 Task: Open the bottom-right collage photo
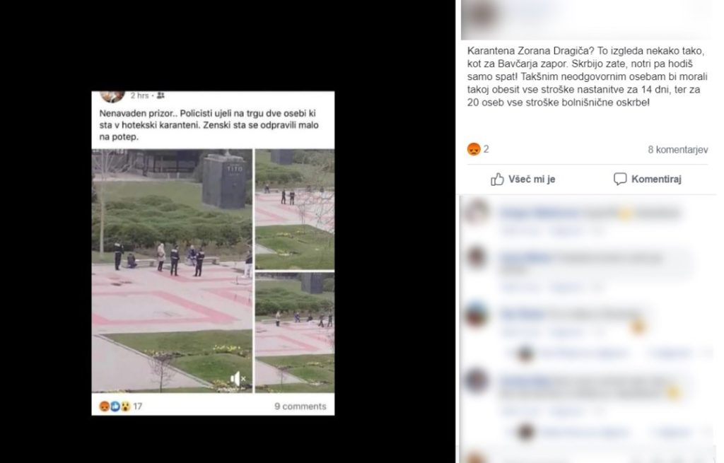(295, 332)
